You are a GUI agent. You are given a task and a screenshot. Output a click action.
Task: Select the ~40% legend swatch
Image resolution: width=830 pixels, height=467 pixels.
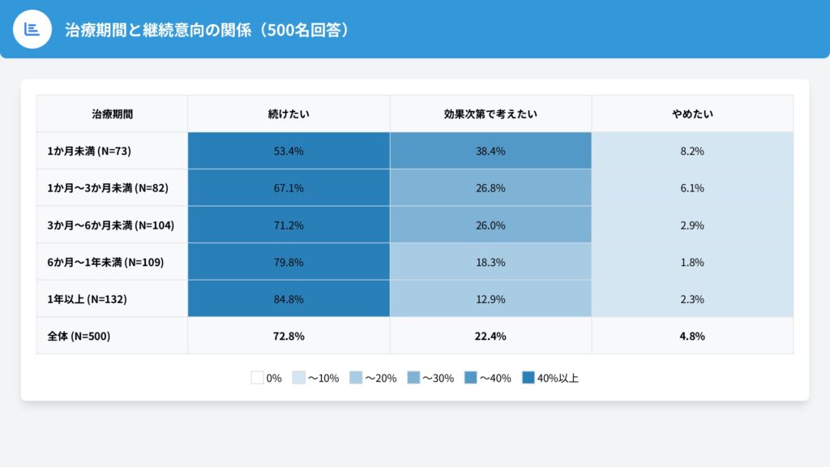pyautogui.click(x=470, y=378)
